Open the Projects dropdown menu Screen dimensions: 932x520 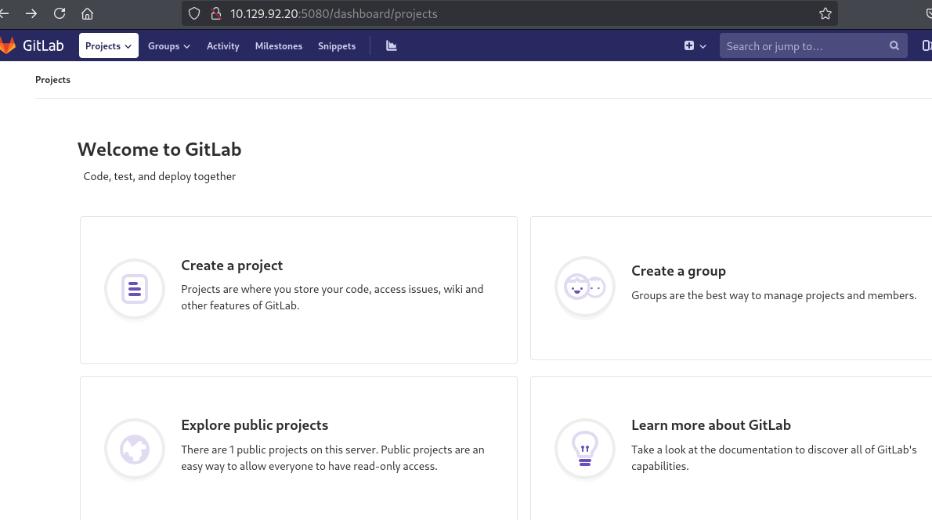108,45
